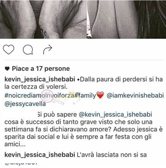
Task: Visit the @iamkevinishebabi mention
Action: coord(135,95)
